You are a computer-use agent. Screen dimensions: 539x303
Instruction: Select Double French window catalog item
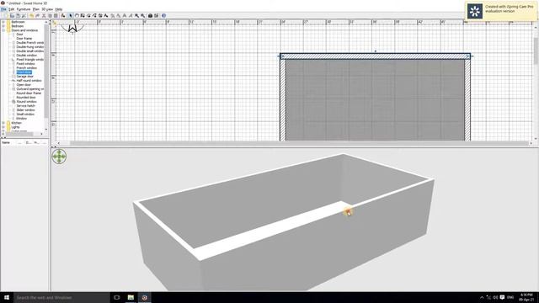pos(30,43)
